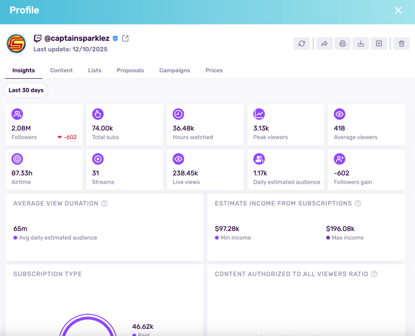Open the Lists tab
Image resolution: width=415 pixels, height=336 pixels.
94,71
